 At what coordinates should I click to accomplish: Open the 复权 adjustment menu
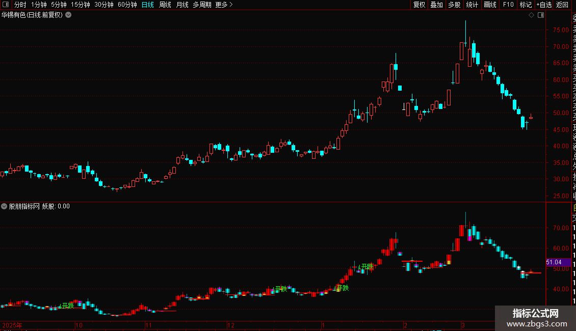[419, 5]
